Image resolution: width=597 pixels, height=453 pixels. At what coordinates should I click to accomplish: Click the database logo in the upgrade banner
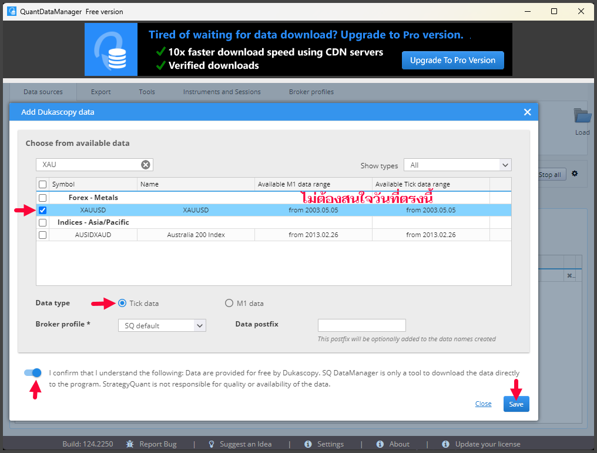tap(111, 49)
